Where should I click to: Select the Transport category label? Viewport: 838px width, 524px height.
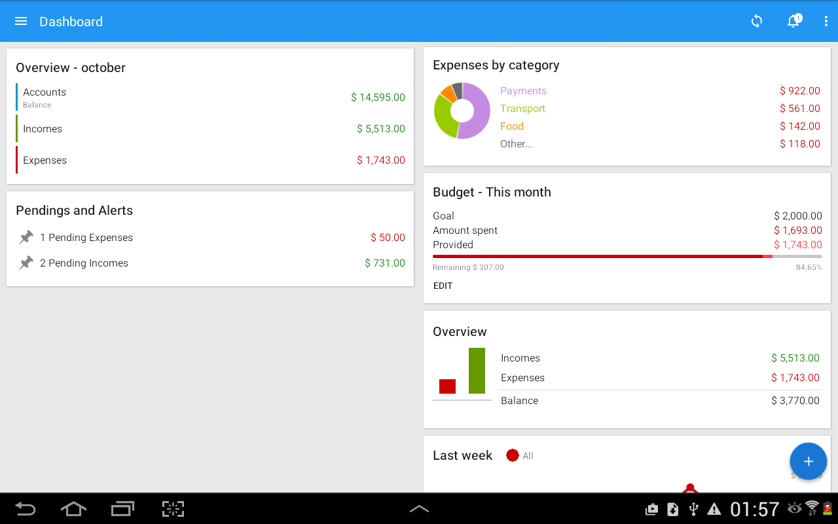(522, 109)
